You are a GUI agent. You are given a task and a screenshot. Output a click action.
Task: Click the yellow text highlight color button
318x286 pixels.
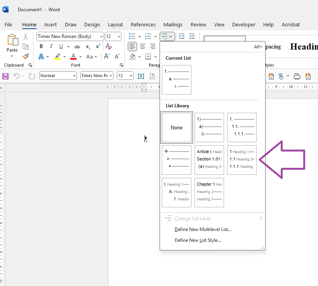(x=57, y=57)
